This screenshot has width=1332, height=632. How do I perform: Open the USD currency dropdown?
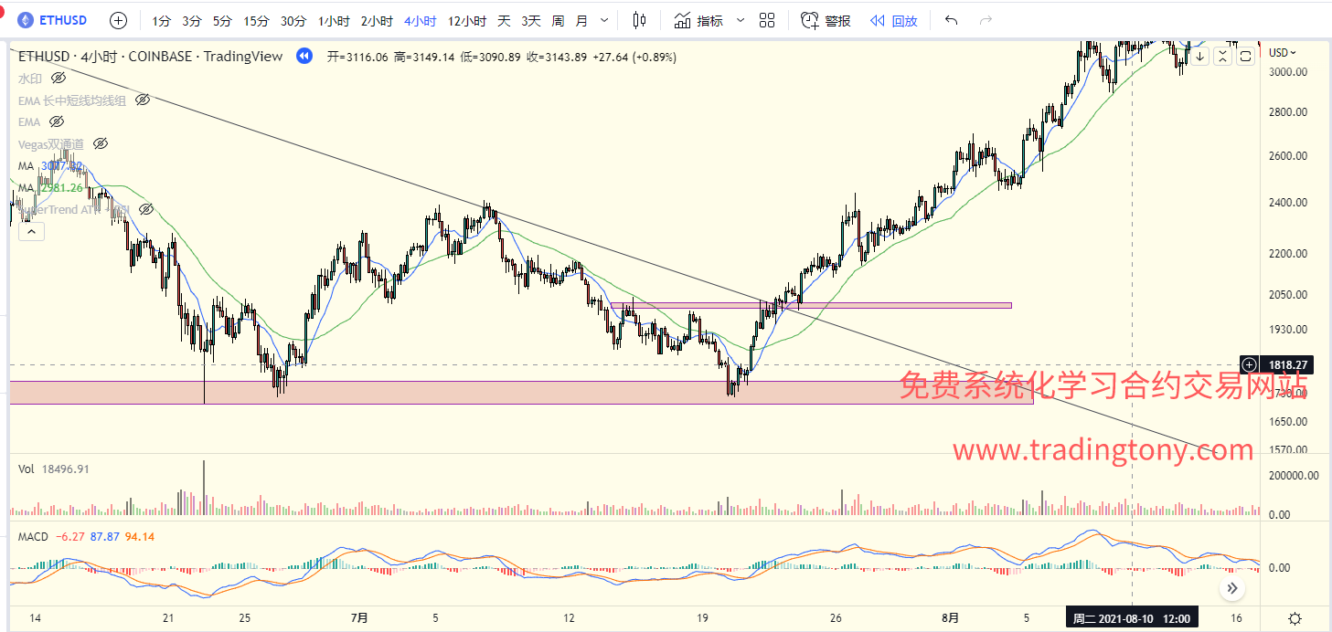[1282, 53]
